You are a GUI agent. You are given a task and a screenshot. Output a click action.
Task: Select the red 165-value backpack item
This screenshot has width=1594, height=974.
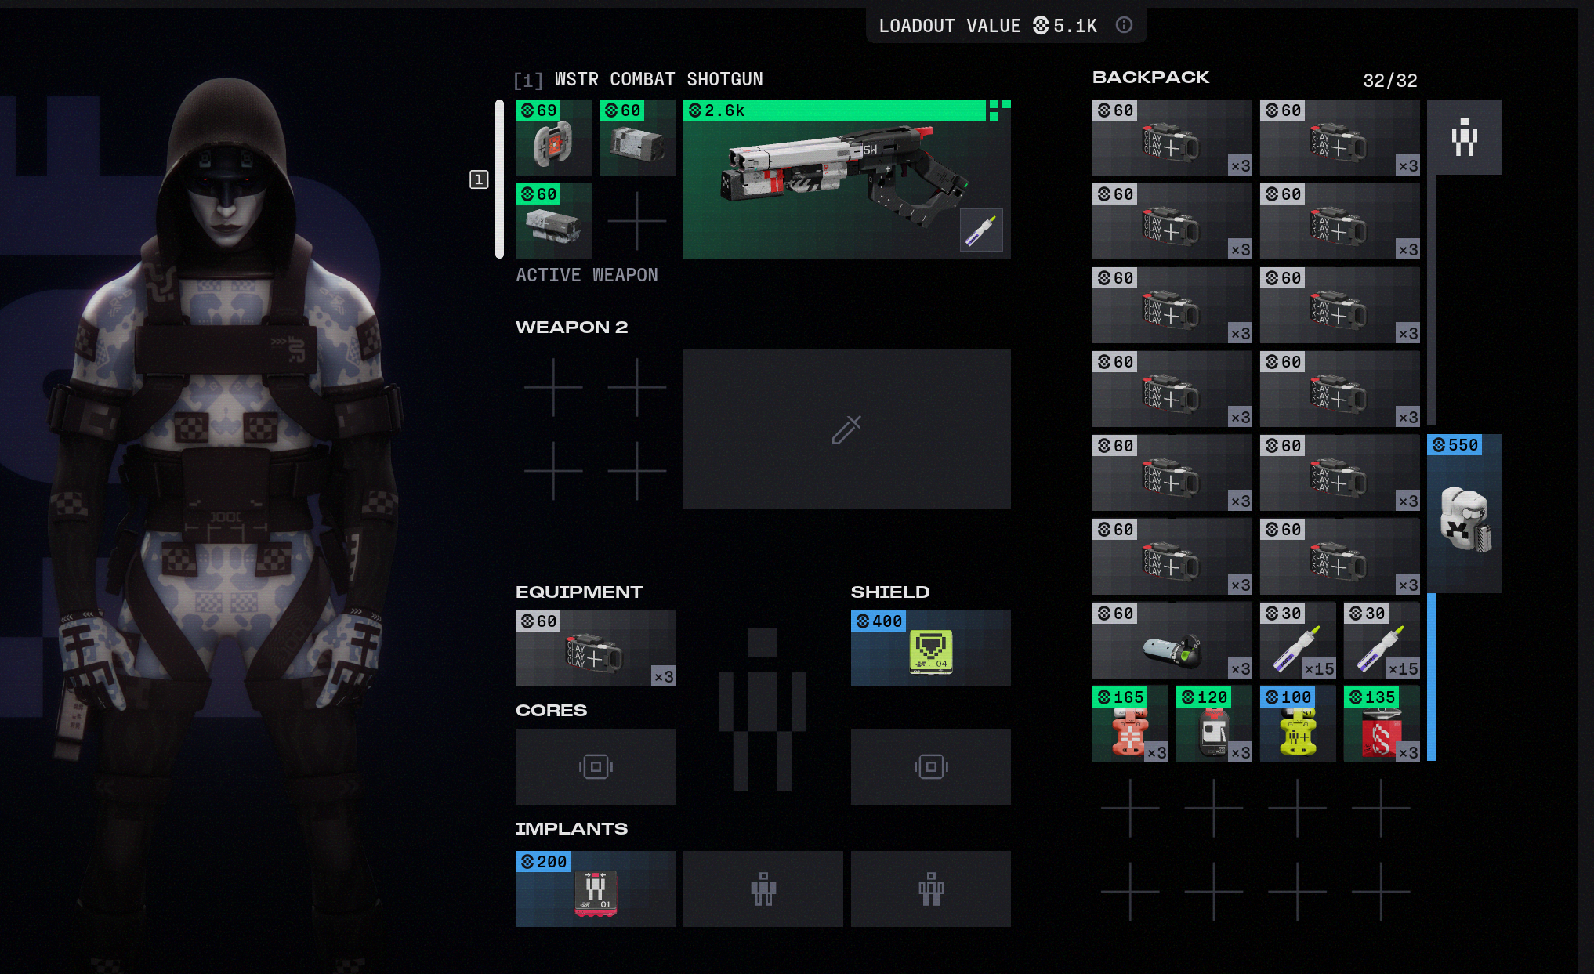click(1129, 725)
